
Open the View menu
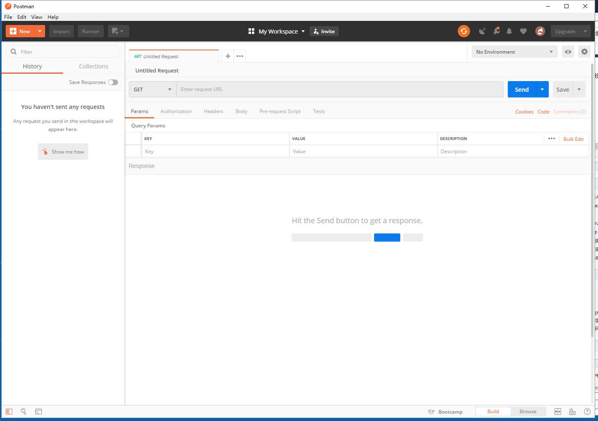click(37, 17)
